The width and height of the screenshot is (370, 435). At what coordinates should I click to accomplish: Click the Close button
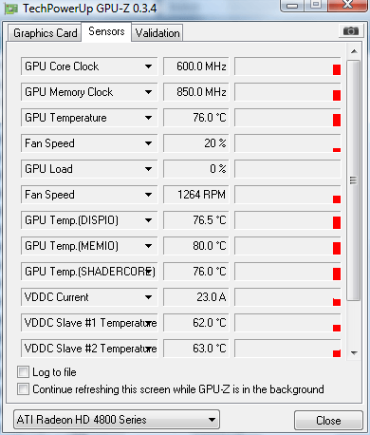328,421
